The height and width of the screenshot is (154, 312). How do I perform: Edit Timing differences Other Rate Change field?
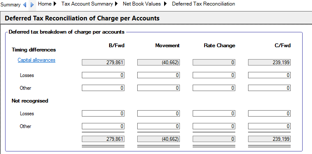pos(214,88)
